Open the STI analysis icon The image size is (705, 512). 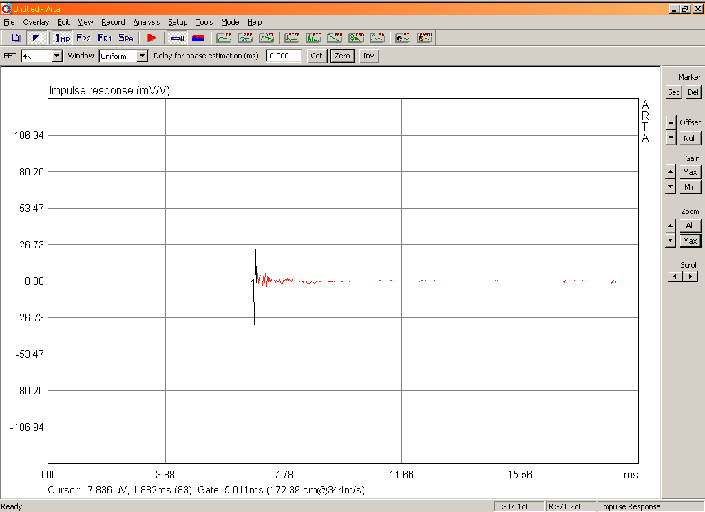[x=403, y=39]
